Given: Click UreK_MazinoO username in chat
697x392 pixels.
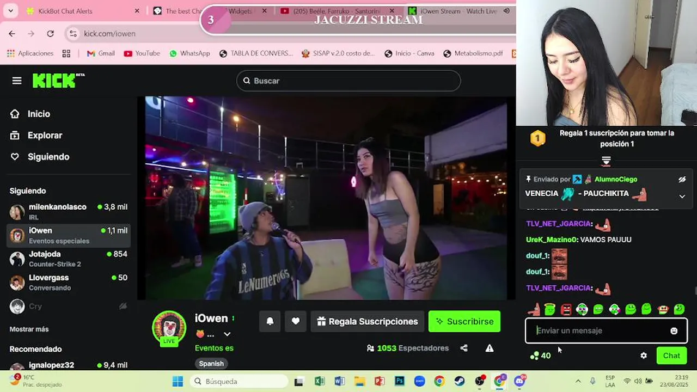Looking at the screenshot, I should [551, 240].
